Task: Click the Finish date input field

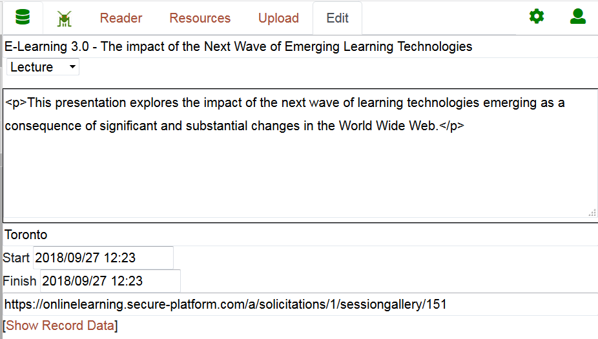Action: 110,281
